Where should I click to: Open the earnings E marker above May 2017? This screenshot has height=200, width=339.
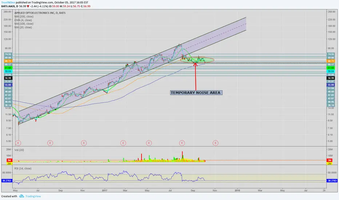(149, 143)
